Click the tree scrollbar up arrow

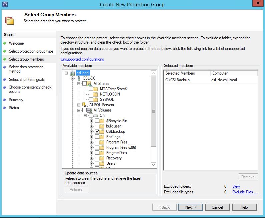pyautogui.click(x=153, y=73)
